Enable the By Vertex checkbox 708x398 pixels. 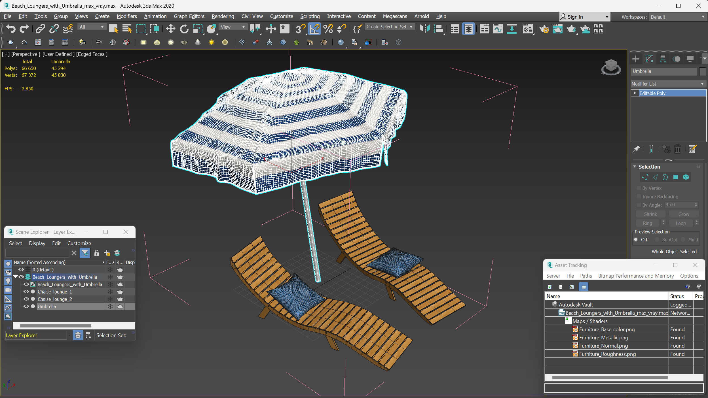[x=639, y=188]
